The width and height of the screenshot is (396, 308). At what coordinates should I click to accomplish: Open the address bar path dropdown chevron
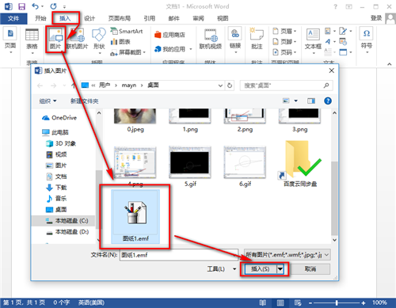point(220,86)
